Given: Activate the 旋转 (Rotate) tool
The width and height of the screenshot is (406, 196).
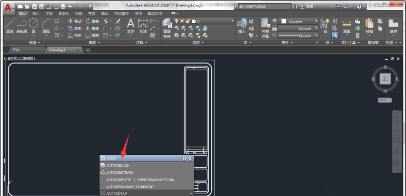Looking at the screenshot, I should (x=92, y=21).
